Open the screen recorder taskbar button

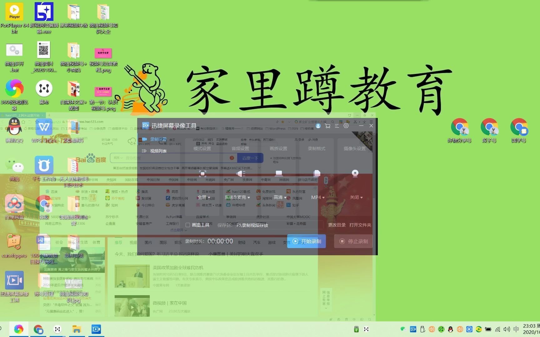(96, 329)
